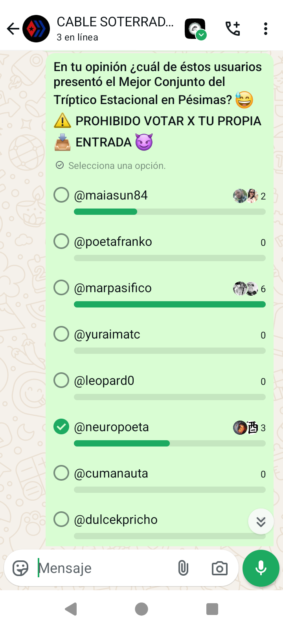The width and height of the screenshot is (283, 624).
Task: Tap the attachment paperclip icon
Action: (183, 568)
